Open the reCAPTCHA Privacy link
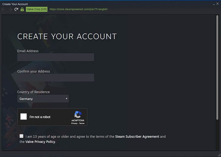The width and height of the screenshot is (221, 157). 74,123
